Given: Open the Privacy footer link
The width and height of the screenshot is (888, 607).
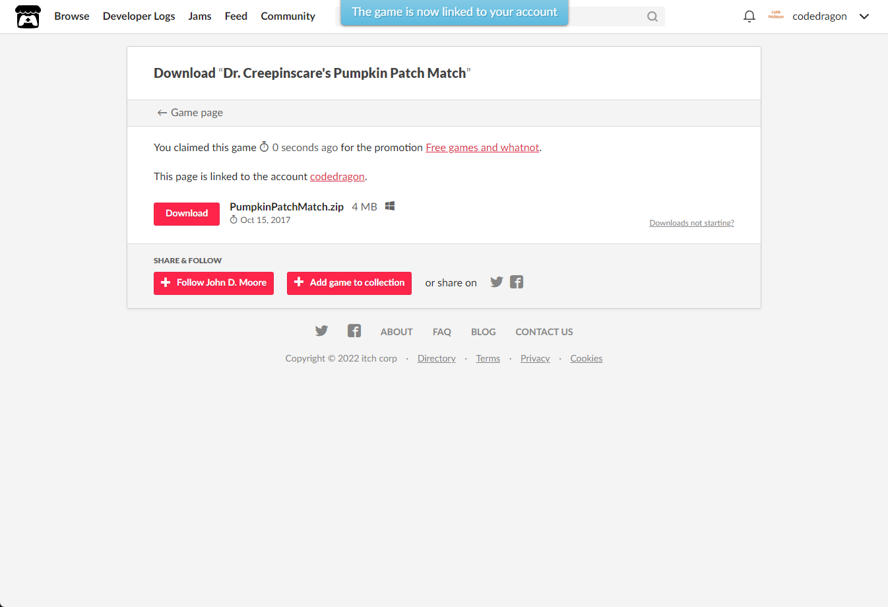Looking at the screenshot, I should pyautogui.click(x=535, y=358).
